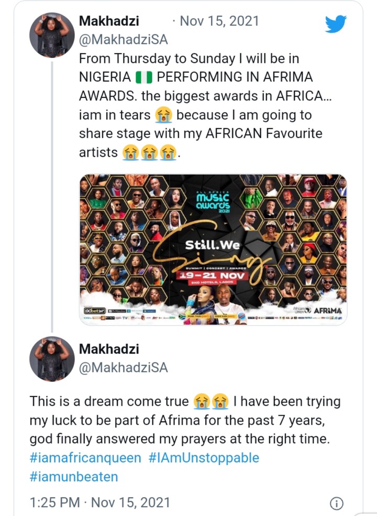Screen dimensions: 377x516
Task: Open Makhadzi's top profile avatar
Action: pyautogui.click(x=52, y=35)
